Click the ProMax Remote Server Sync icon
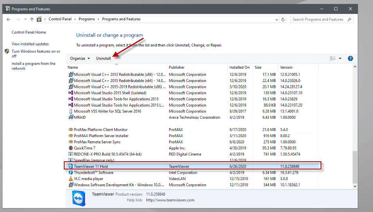 [71, 142]
